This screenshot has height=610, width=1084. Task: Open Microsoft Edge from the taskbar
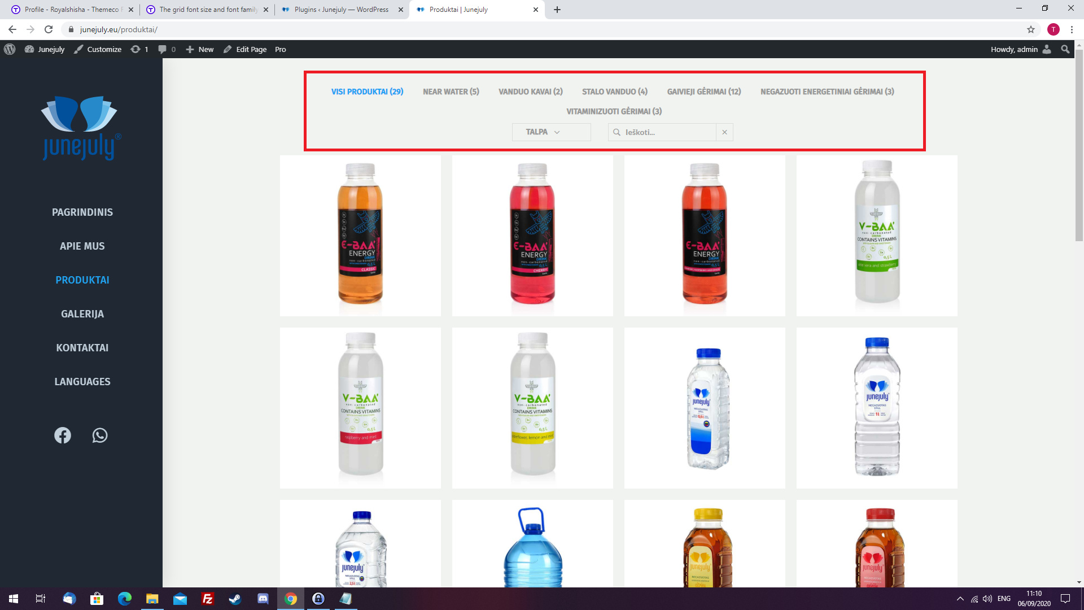coord(125,599)
